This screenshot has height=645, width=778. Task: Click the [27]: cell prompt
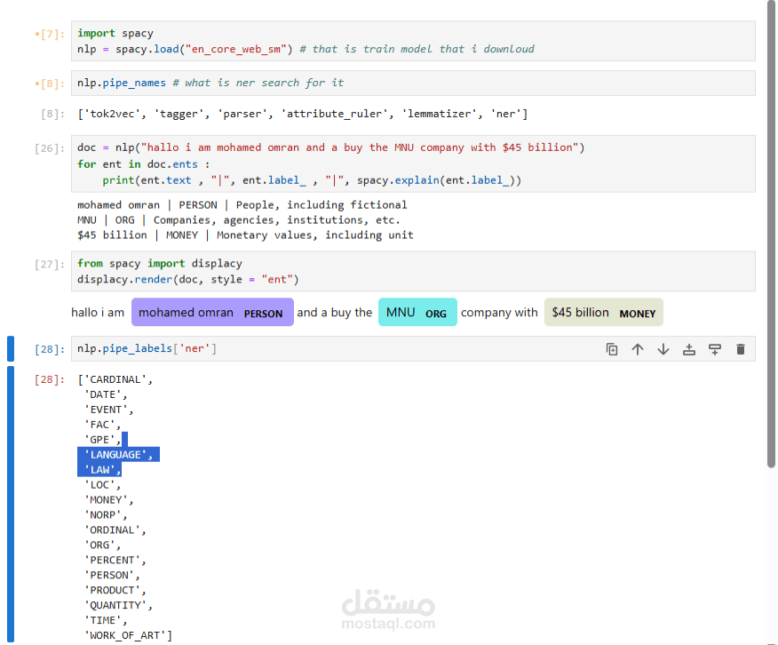coord(50,265)
